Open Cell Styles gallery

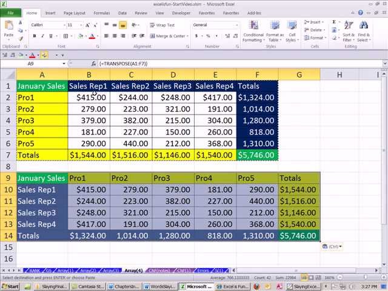(292, 31)
